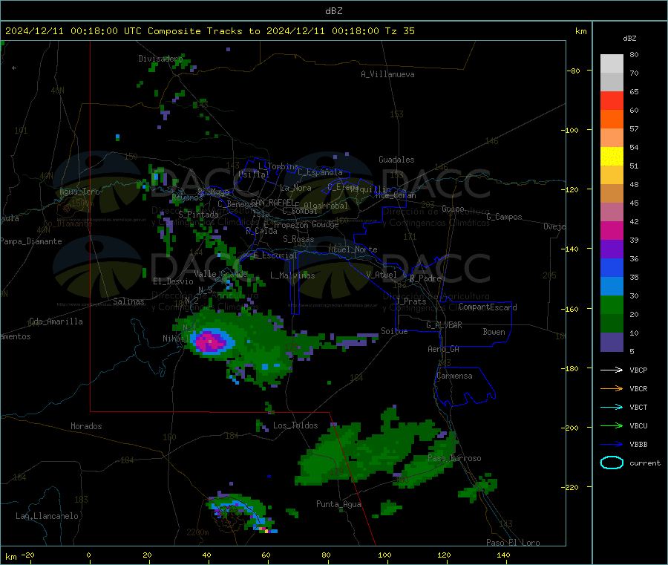Click the 'Salinas' map label
668x565 pixels.
(x=128, y=301)
